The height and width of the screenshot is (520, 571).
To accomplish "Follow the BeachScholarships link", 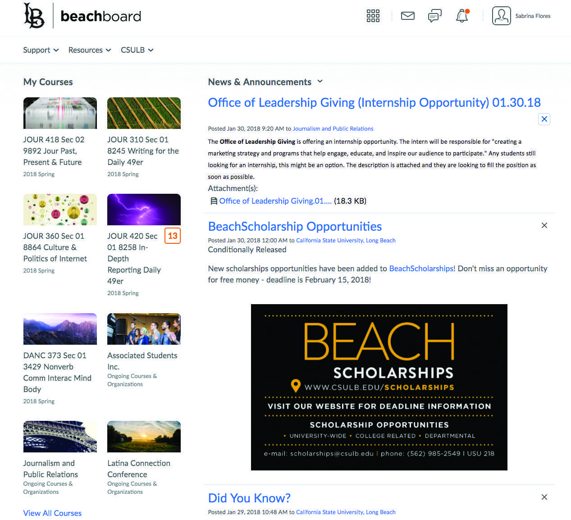I will [421, 268].
